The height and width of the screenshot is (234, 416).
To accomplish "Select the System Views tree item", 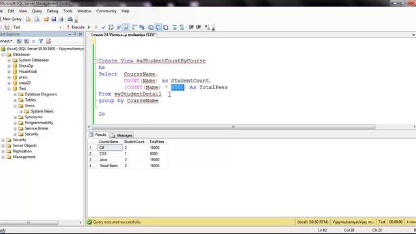I will pyautogui.click(x=42, y=111).
